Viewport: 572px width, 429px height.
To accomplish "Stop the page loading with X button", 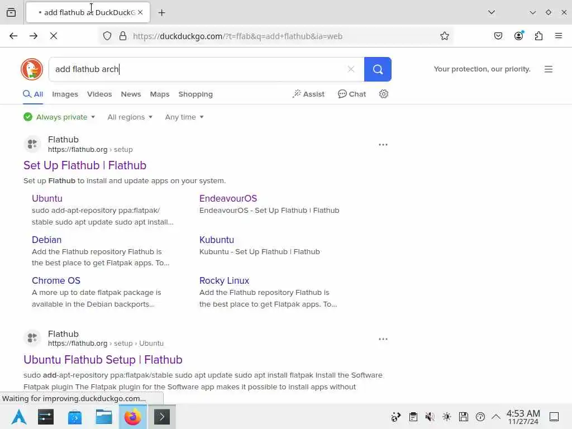I will pyautogui.click(x=54, y=36).
